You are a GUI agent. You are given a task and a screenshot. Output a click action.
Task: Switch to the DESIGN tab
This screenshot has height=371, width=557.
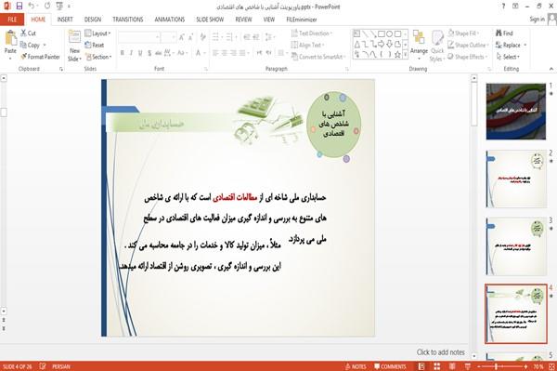tap(93, 20)
